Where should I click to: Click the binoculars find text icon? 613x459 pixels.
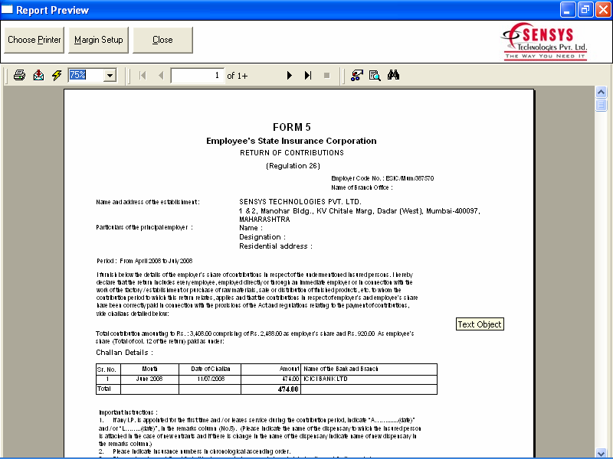pos(393,75)
